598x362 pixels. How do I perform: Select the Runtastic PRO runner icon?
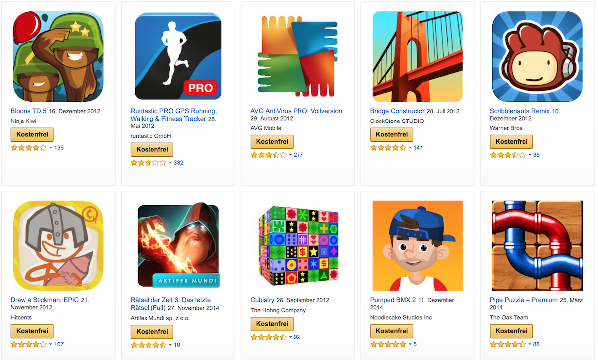pos(178,56)
